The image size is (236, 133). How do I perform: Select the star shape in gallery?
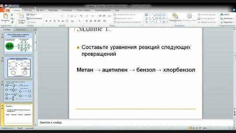point(164,22)
